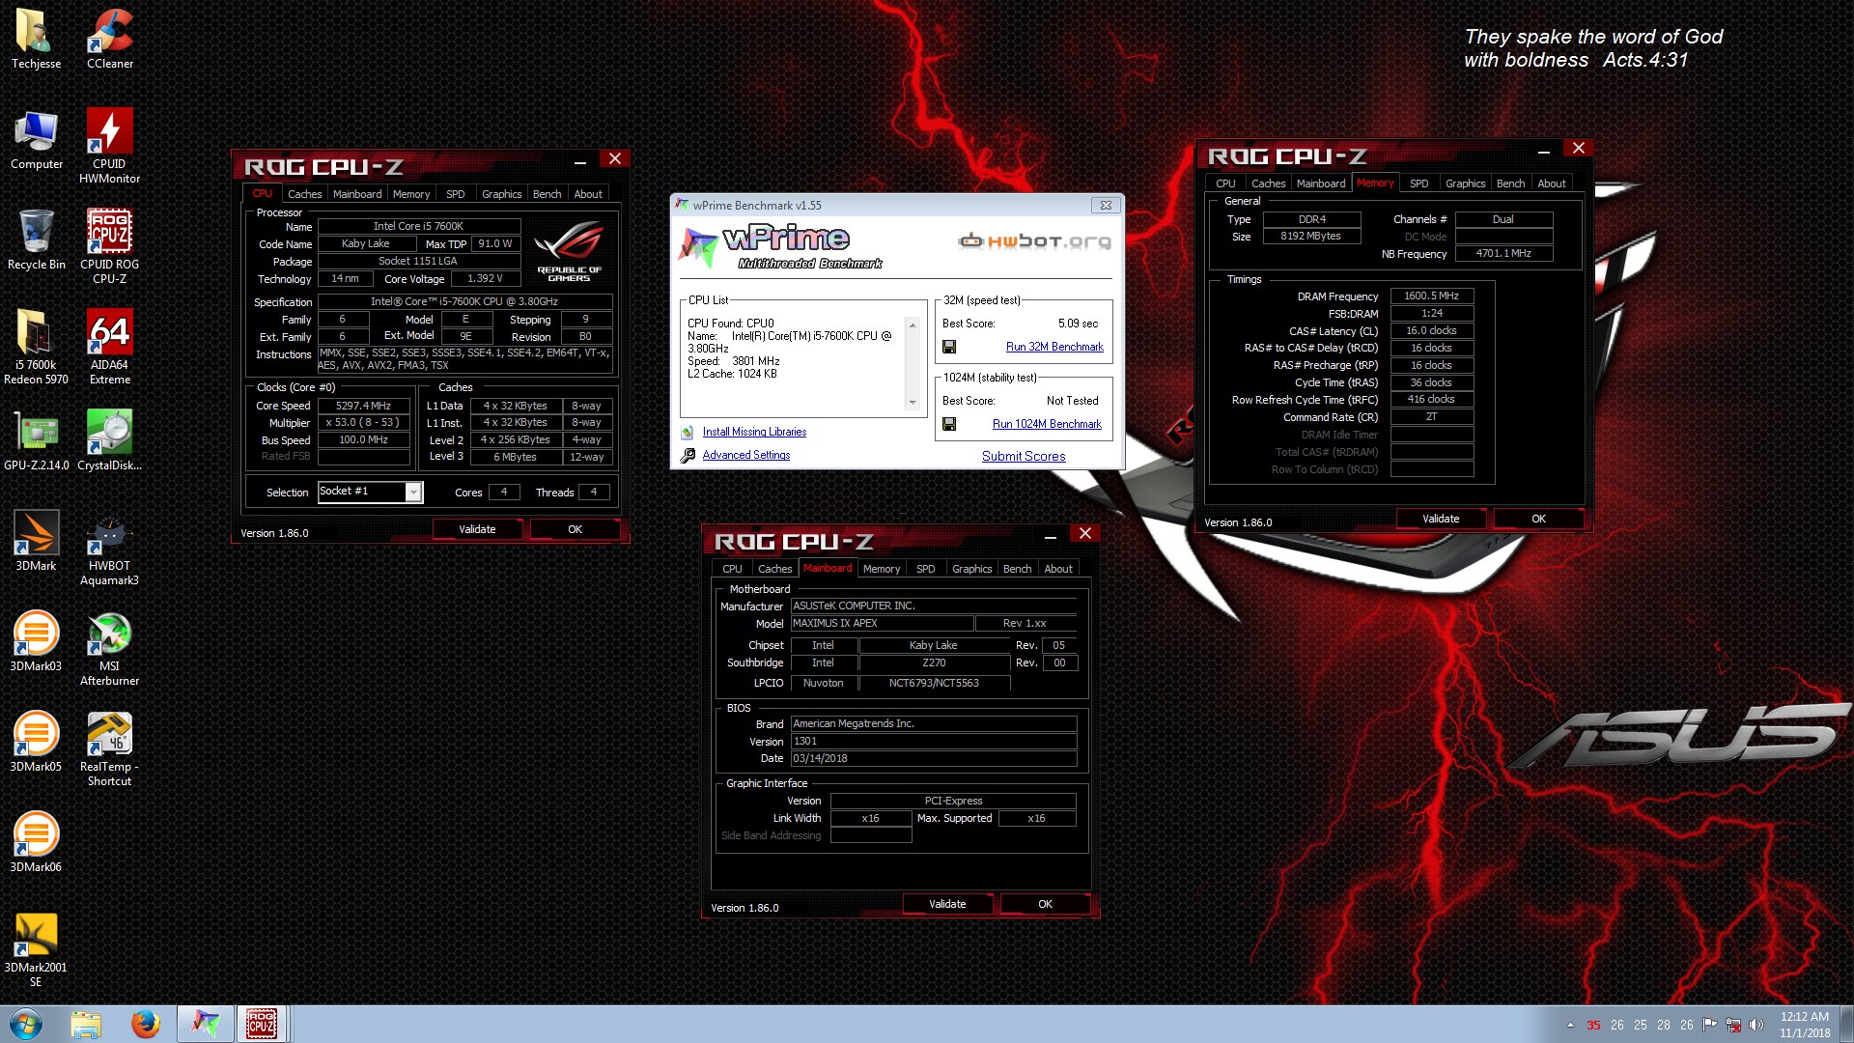Switch to ROG CPU-Z taskbar button
This screenshot has height=1043, width=1854.
point(262,1024)
